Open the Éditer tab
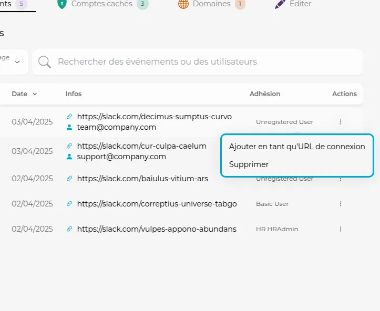This screenshot has width=380, height=311. (x=293, y=4)
